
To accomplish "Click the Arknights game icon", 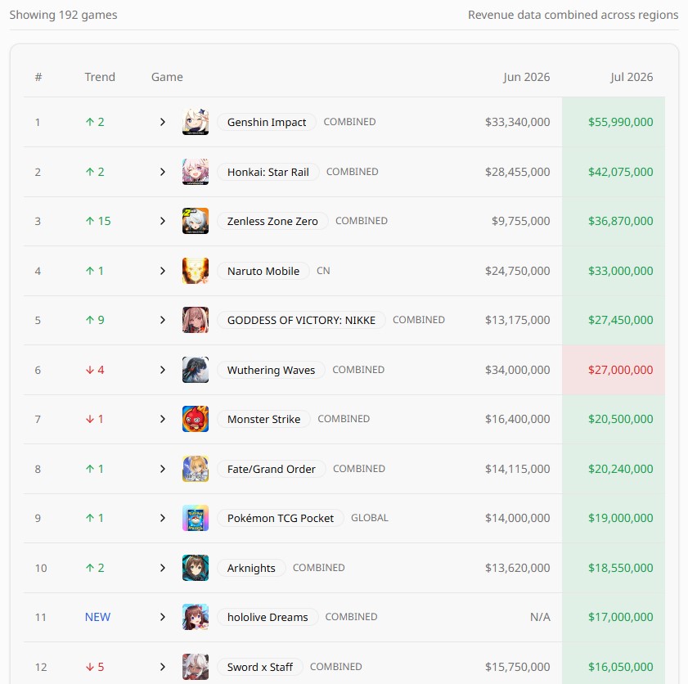I will tap(196, 568).
